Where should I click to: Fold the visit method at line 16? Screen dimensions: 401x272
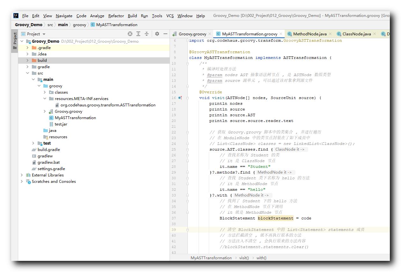[x=187, y=98]
